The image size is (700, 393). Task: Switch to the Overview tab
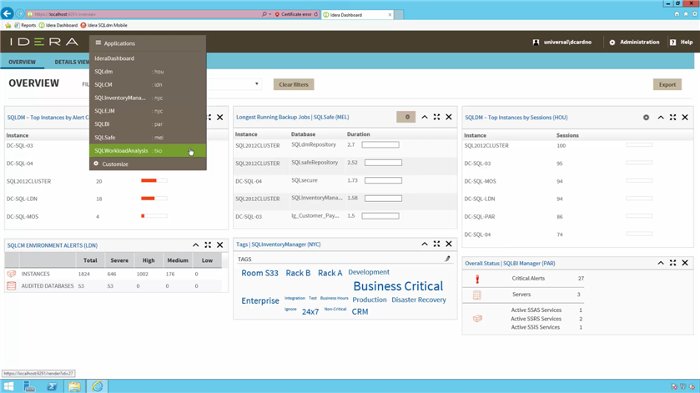(x=22, y=62)
